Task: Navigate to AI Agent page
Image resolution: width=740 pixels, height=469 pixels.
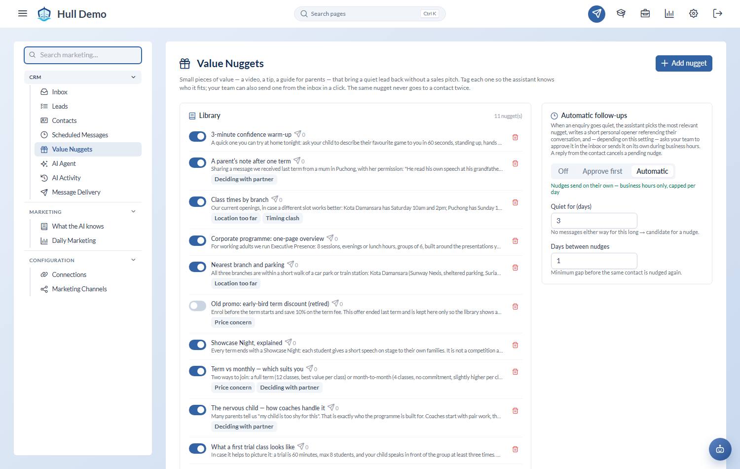Action: click(x=88, y=163)
